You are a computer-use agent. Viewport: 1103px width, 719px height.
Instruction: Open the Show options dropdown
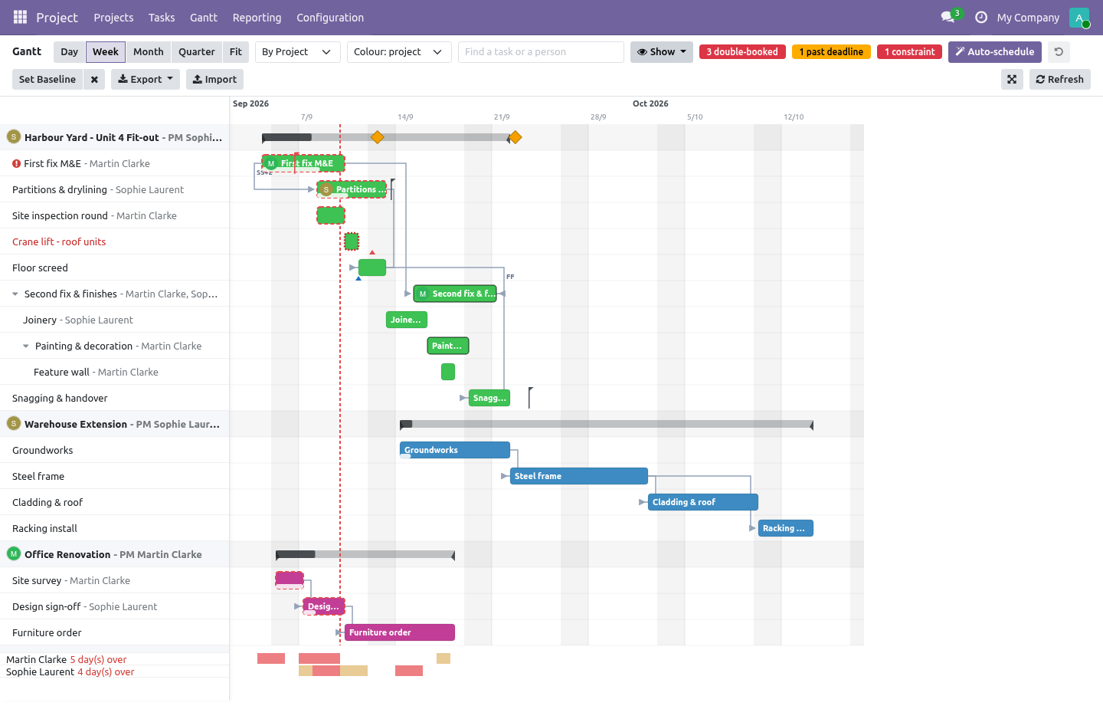[x=662, y=52]
